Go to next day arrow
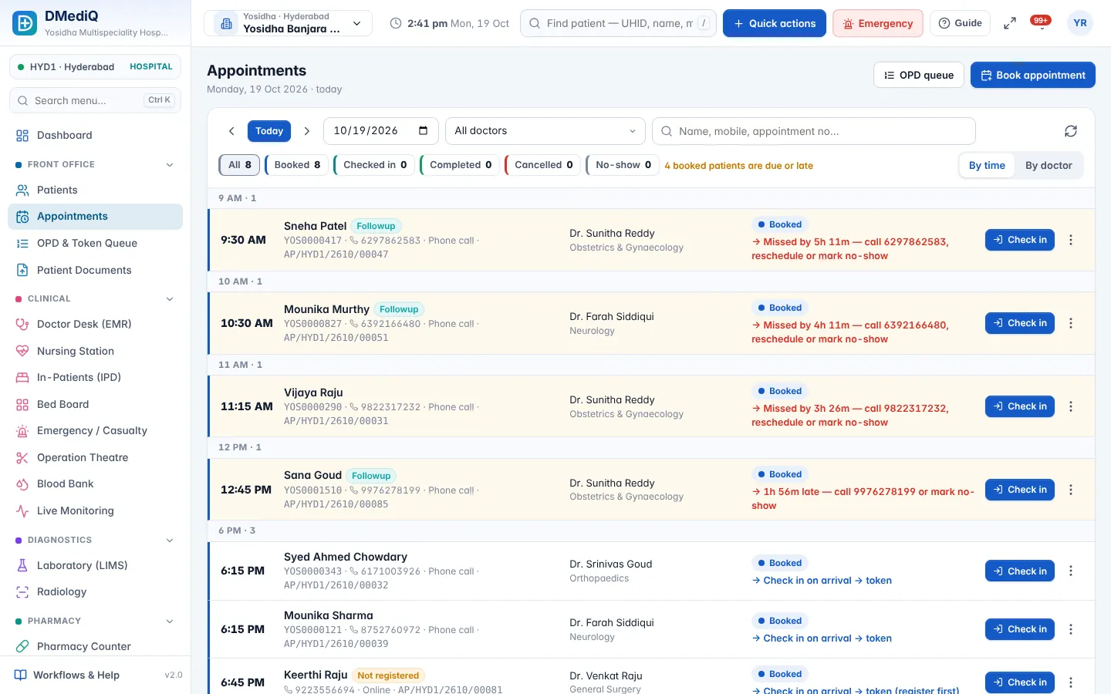Viewport: 1111px width, 694px height. coord(306,131)
